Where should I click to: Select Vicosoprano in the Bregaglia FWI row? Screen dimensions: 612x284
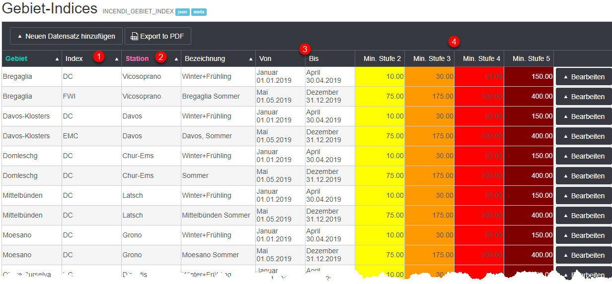tap(151, 96)
